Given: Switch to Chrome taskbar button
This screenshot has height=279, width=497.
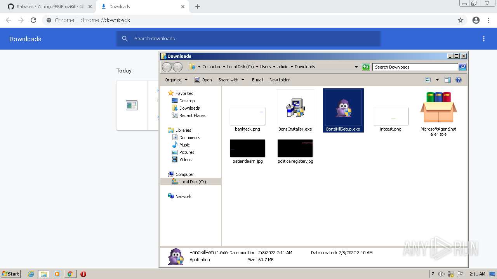Looking at the screenshot, I should 70,274.
